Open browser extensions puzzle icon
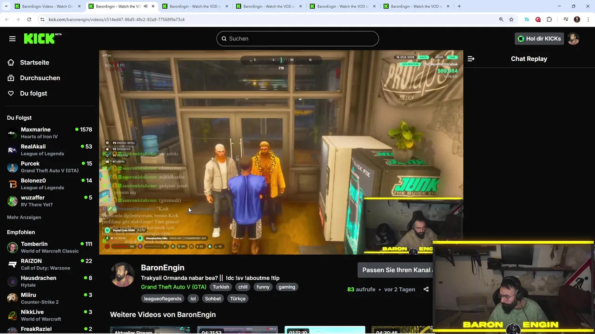 (549, 19)
